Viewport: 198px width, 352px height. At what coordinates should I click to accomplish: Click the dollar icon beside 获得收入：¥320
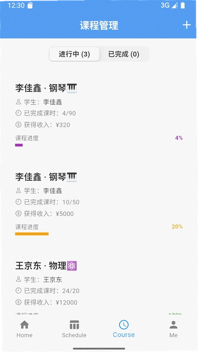(18, 125)
